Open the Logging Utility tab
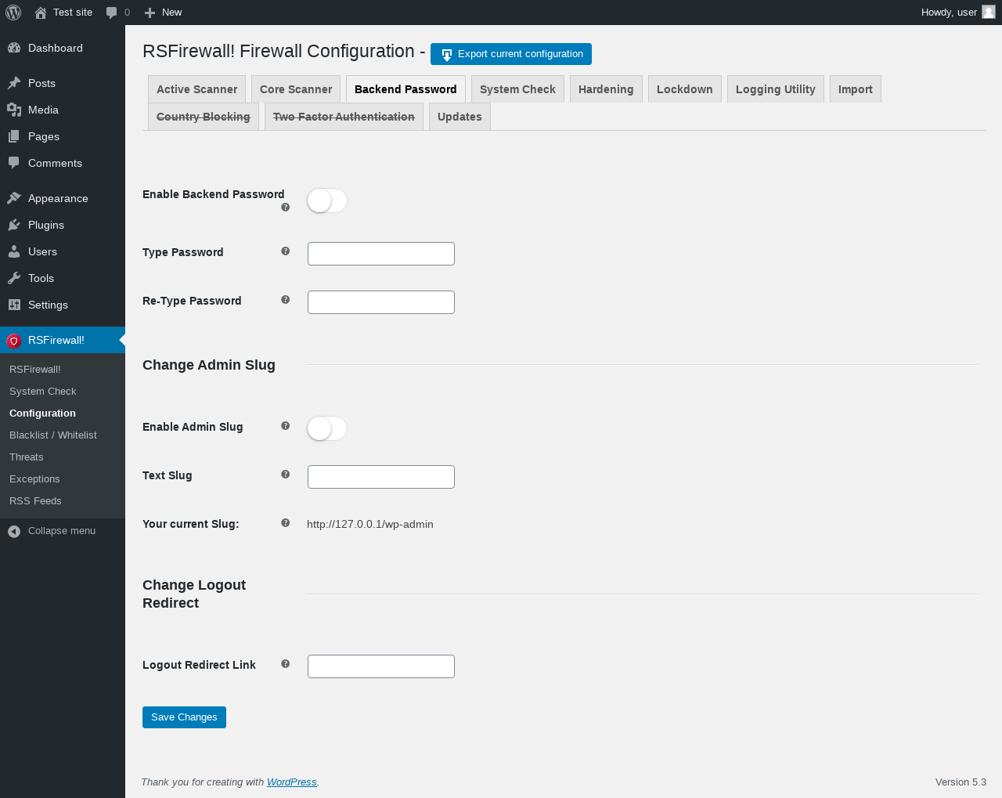 click(776, 89)
